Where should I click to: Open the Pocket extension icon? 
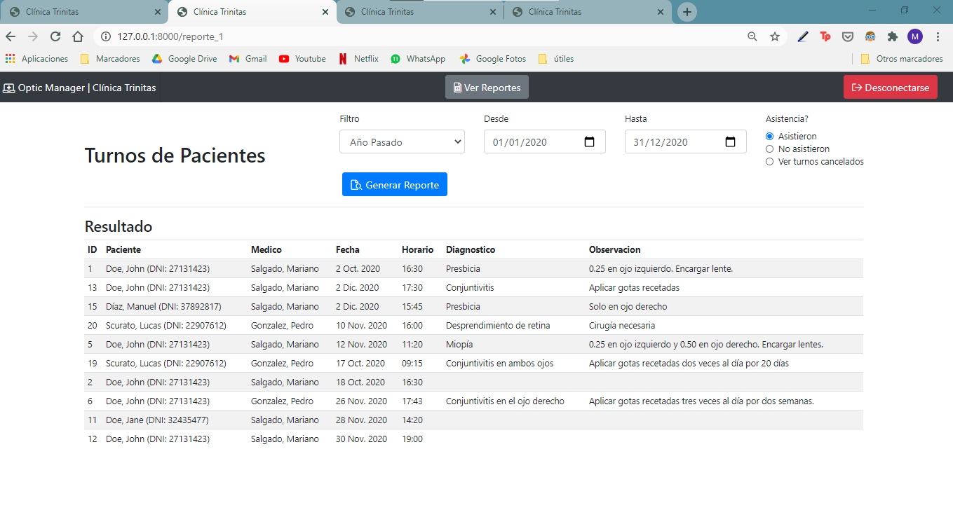pos(848,36)
